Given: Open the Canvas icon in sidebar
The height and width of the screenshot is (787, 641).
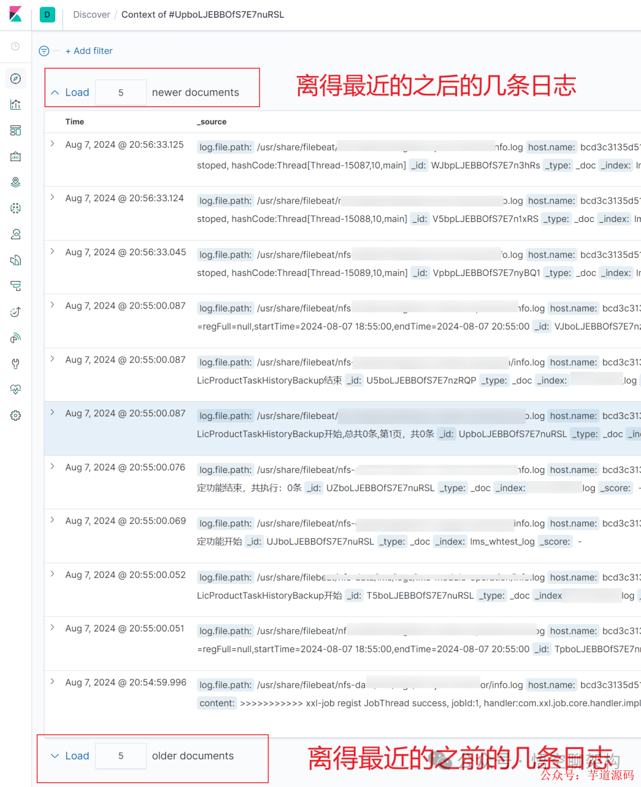Looking at the screenshot, I should [x=15, y=156].
